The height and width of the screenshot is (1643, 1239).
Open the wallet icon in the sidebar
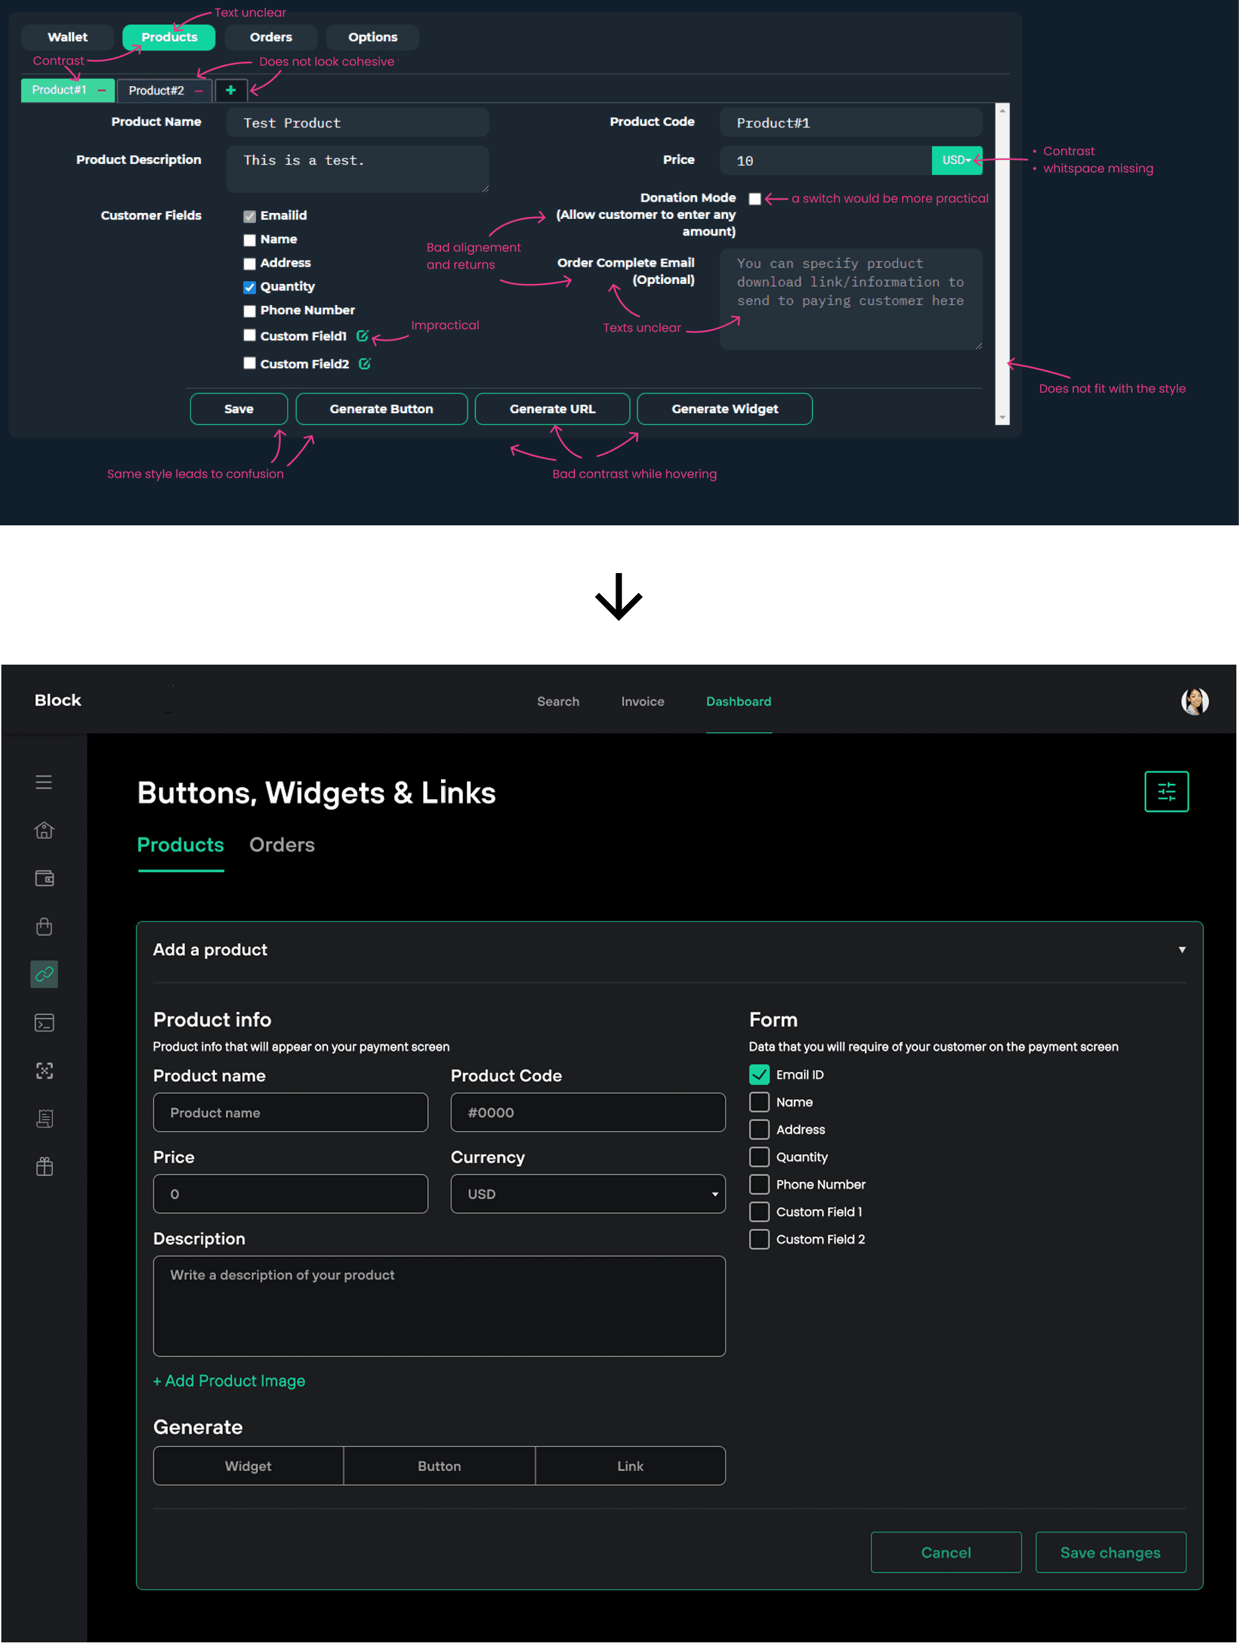click(x=44, y=879)
